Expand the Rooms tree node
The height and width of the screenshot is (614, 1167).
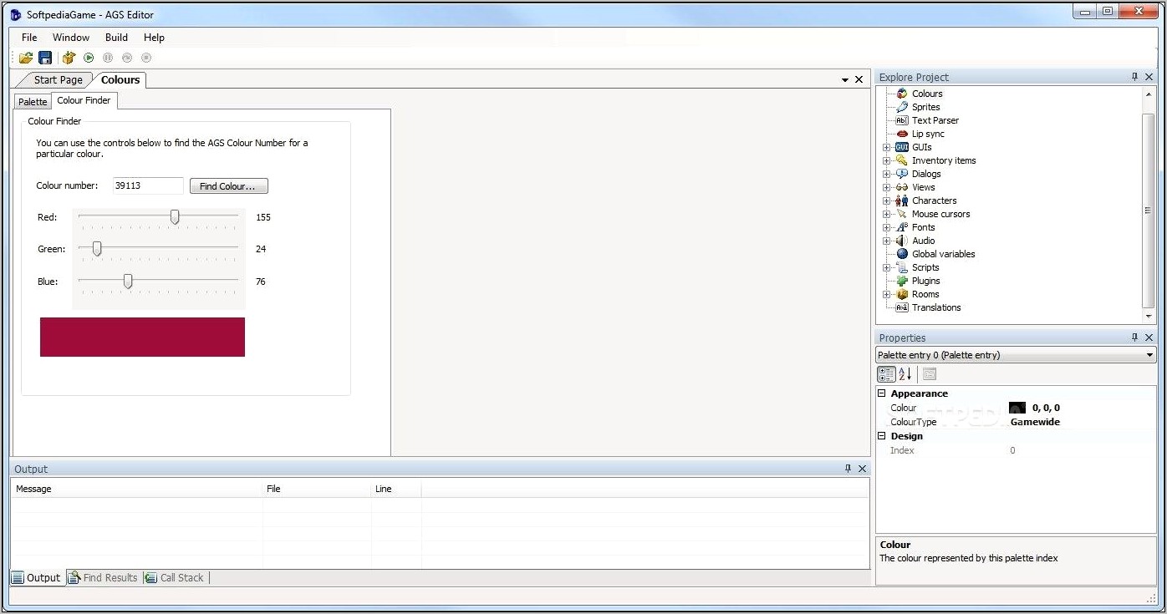click(x=886, y=294)
